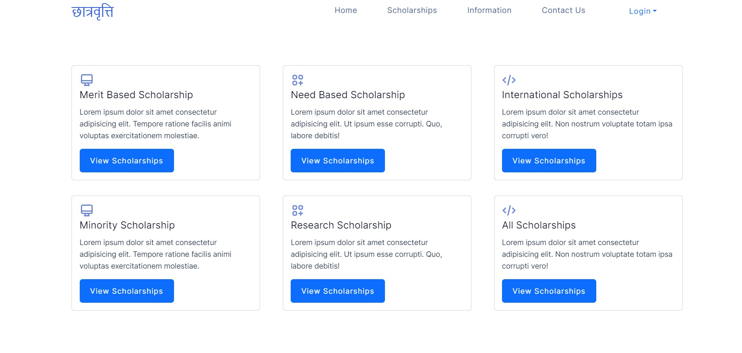
Task: Open the Information page
Action: [489, 10]
